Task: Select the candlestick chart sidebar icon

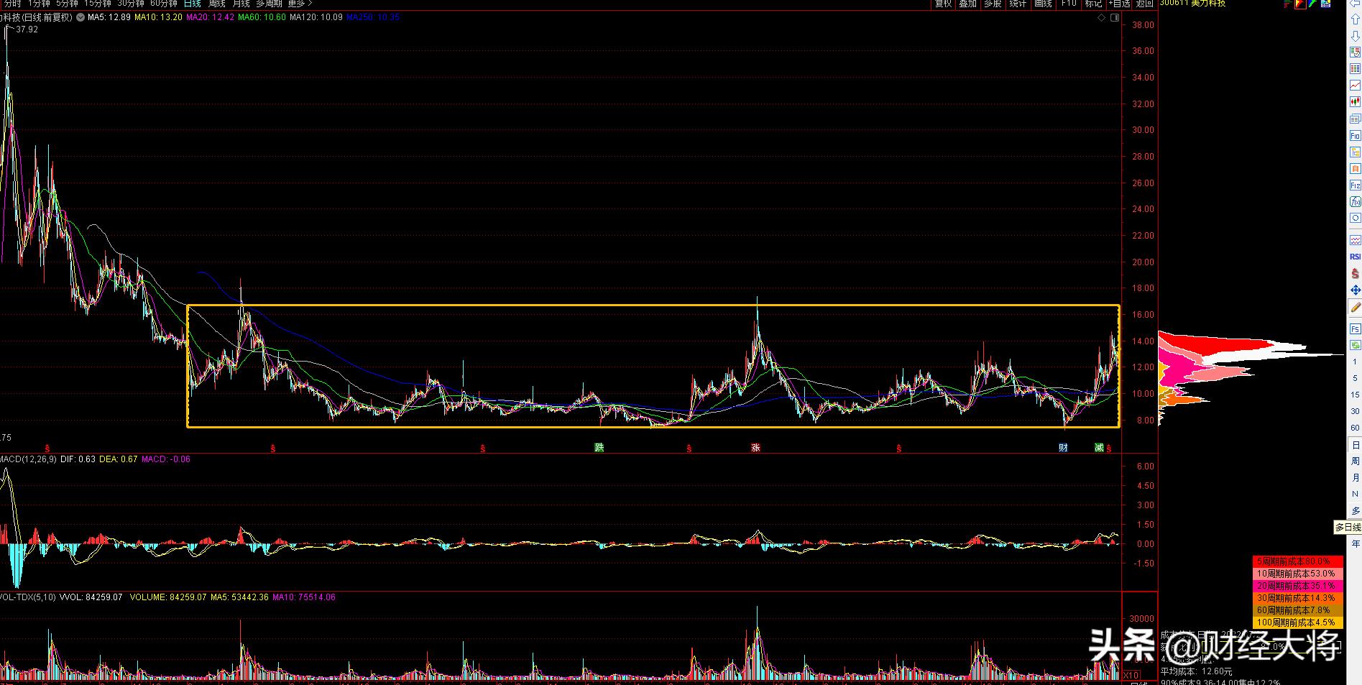Action: tap(1355, 102)
